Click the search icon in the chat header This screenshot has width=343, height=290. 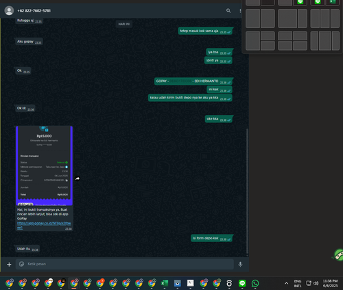click(x=228, y=11)
